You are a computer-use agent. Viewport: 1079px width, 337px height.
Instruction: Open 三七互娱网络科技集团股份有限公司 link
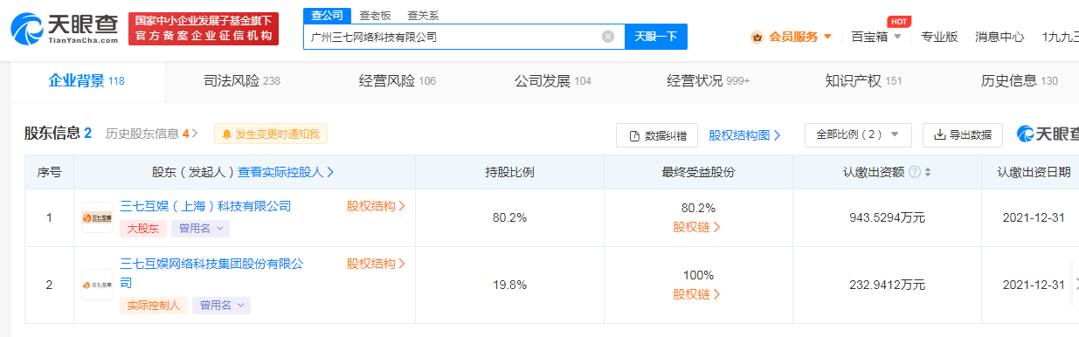[211, 272]
